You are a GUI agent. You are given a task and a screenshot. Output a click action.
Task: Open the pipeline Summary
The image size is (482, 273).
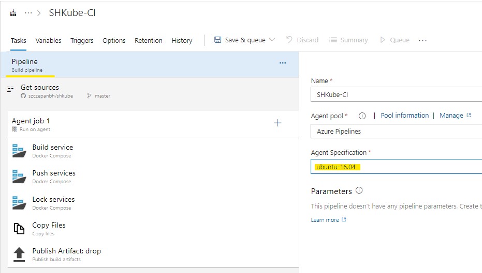coord(348,40)
